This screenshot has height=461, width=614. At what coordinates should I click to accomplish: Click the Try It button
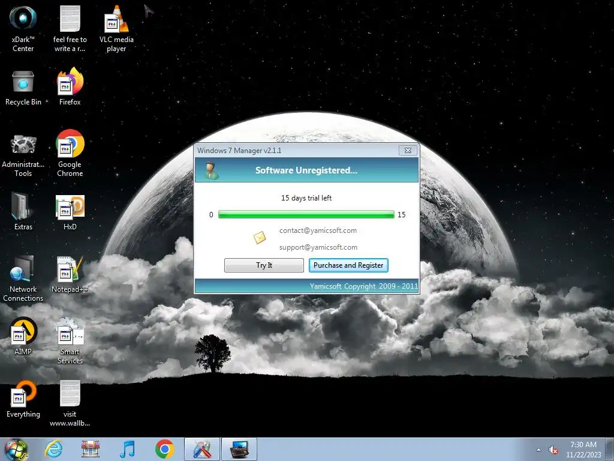[264, 265]
